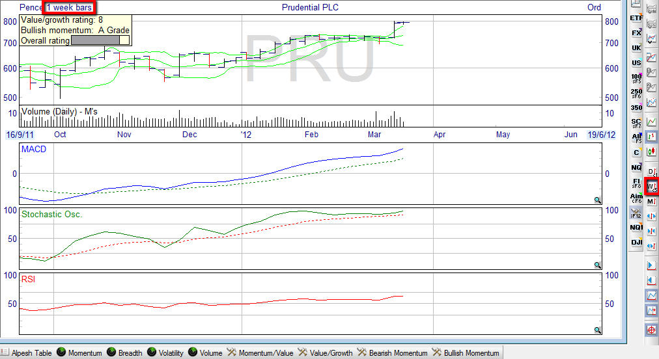Set chart to daily bars
Screen dimensions: 659x359
[x=651, y=171]
